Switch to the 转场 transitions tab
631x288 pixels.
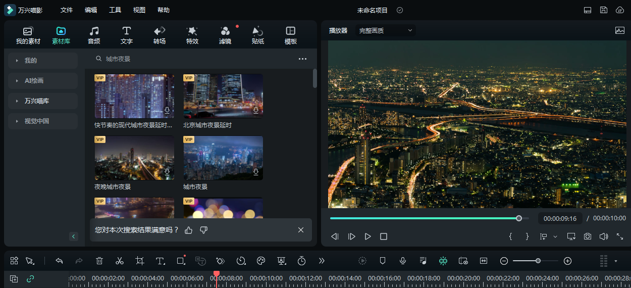point(160,35)
